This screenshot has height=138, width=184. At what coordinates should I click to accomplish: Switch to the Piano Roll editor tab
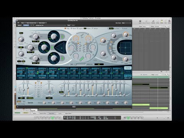tap(51, 113)
